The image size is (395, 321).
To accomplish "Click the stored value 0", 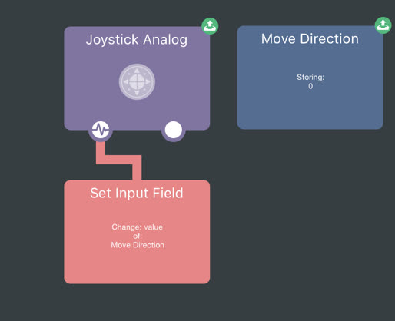I will pos(310,86).
